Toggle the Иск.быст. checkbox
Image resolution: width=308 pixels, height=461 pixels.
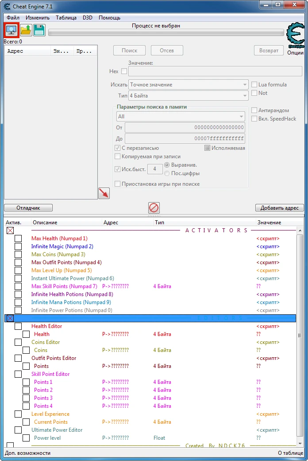(117, 169)
